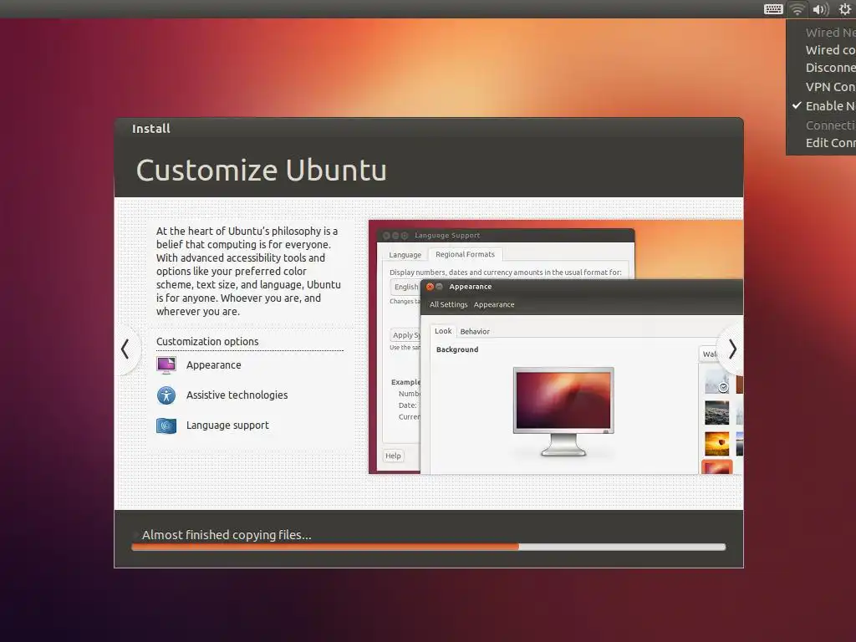
Task: Open the sound volume indicator
Action: tap(821, 9)
